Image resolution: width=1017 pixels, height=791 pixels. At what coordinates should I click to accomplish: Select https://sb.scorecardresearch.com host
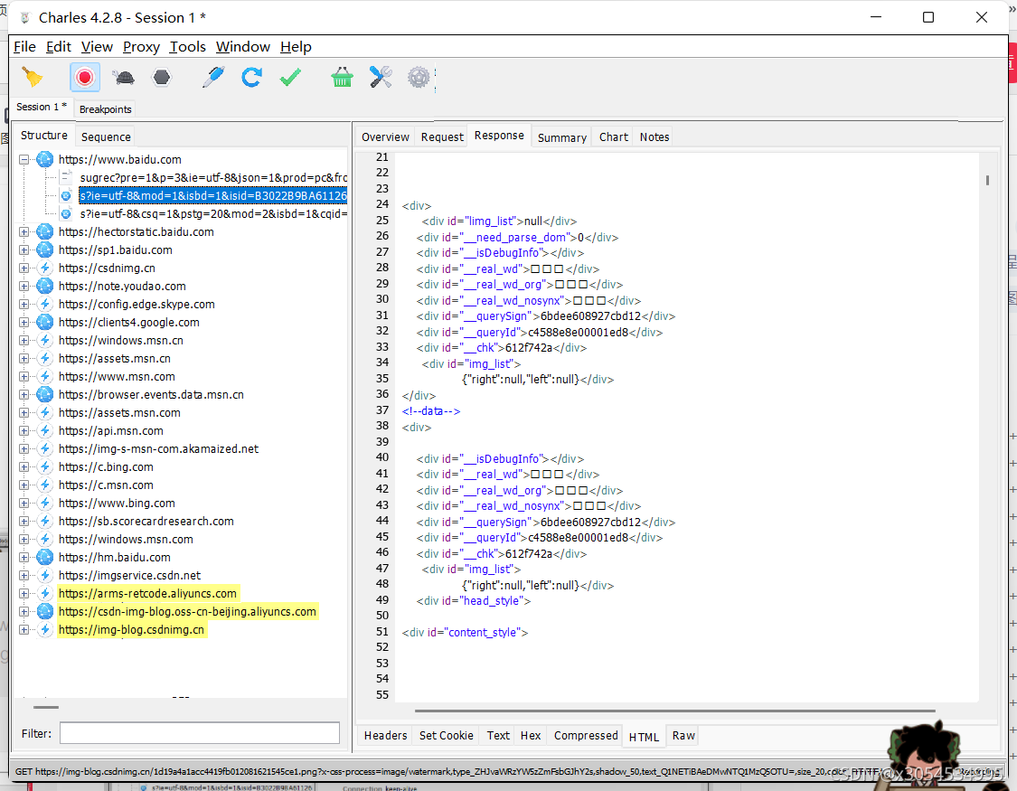(x=146, y=522)
